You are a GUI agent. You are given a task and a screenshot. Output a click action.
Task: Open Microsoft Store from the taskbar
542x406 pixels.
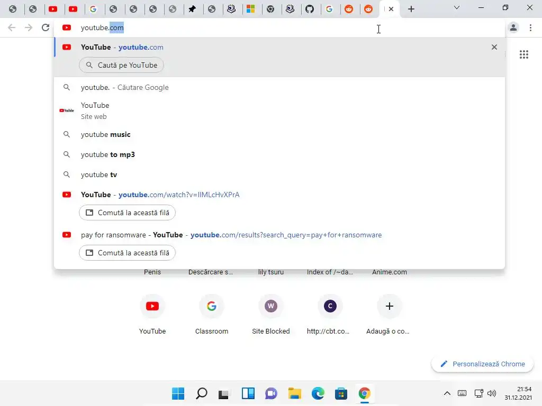[341, 393]
